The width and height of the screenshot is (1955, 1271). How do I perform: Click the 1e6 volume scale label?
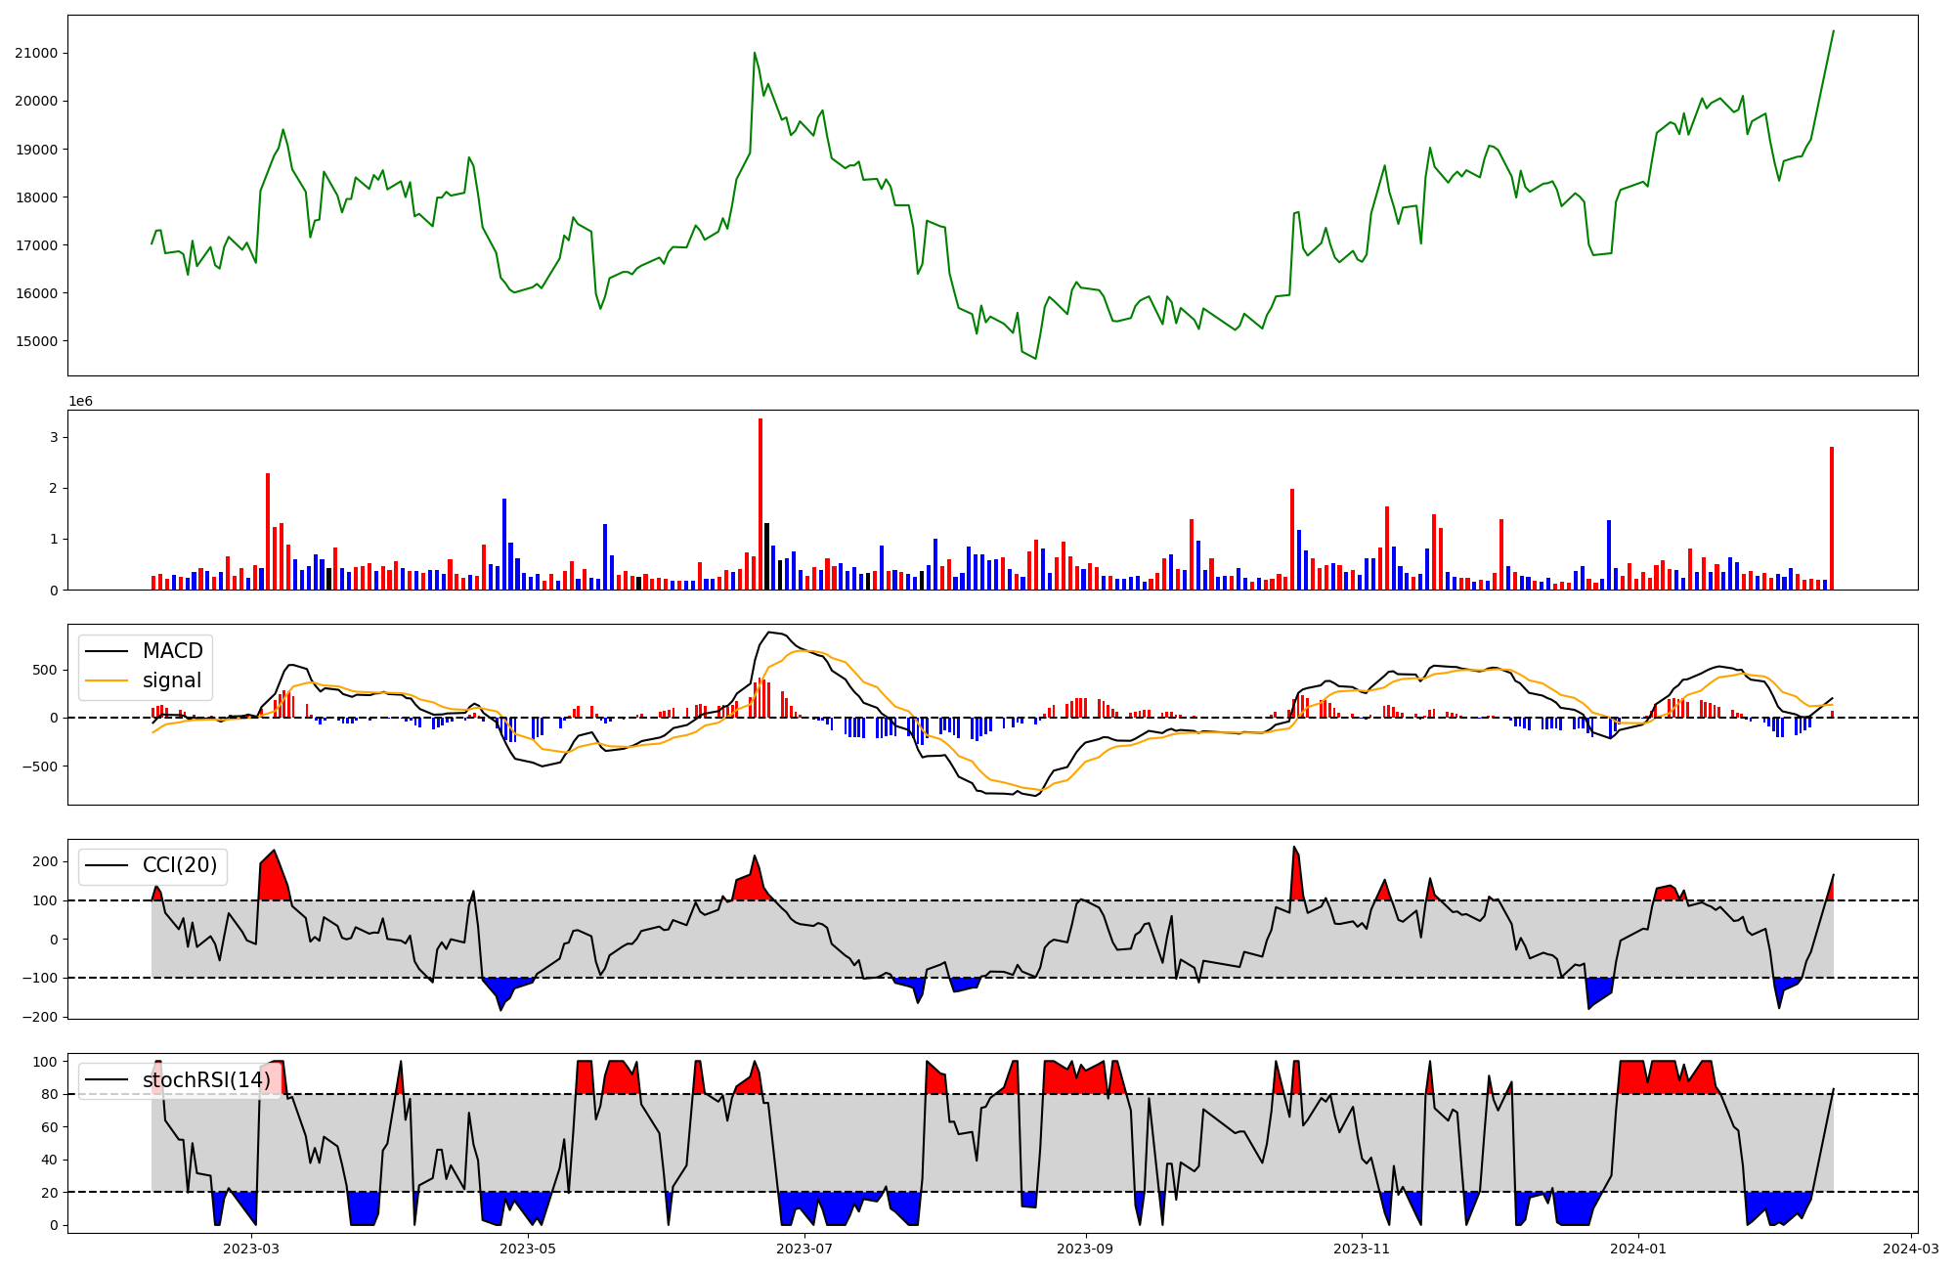[80, 402]
